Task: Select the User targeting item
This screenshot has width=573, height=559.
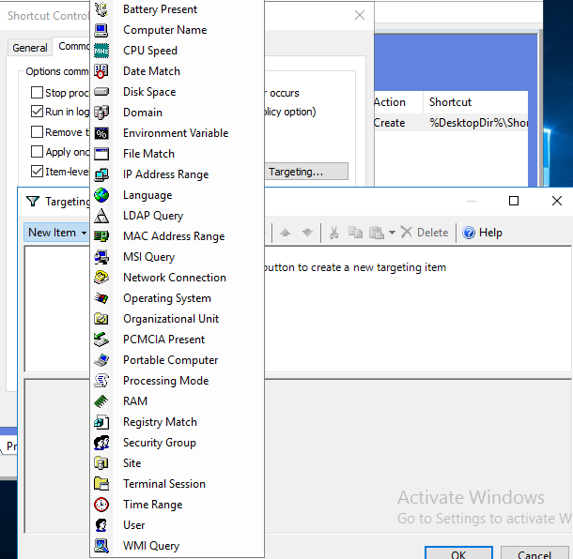Action: pyautogui.click(x=177, y=525)
